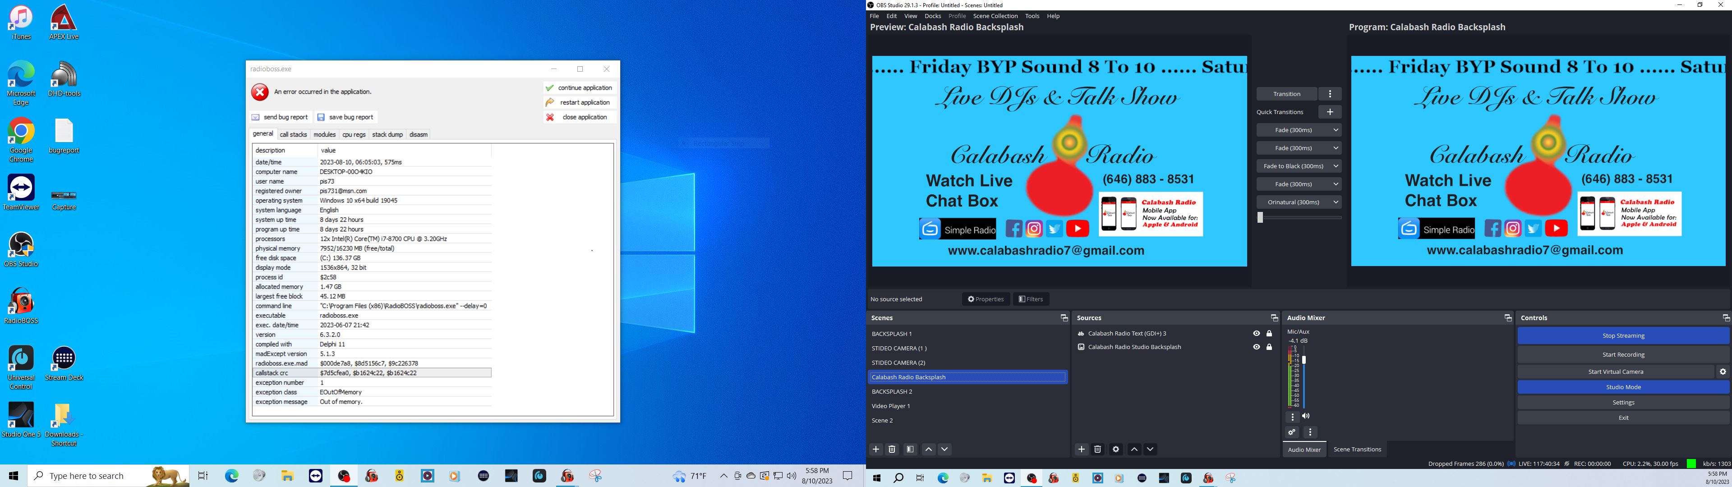Screen dimensions: 1732x487
Task: Open Docks menu in OBS
Action: click(933, 16)
